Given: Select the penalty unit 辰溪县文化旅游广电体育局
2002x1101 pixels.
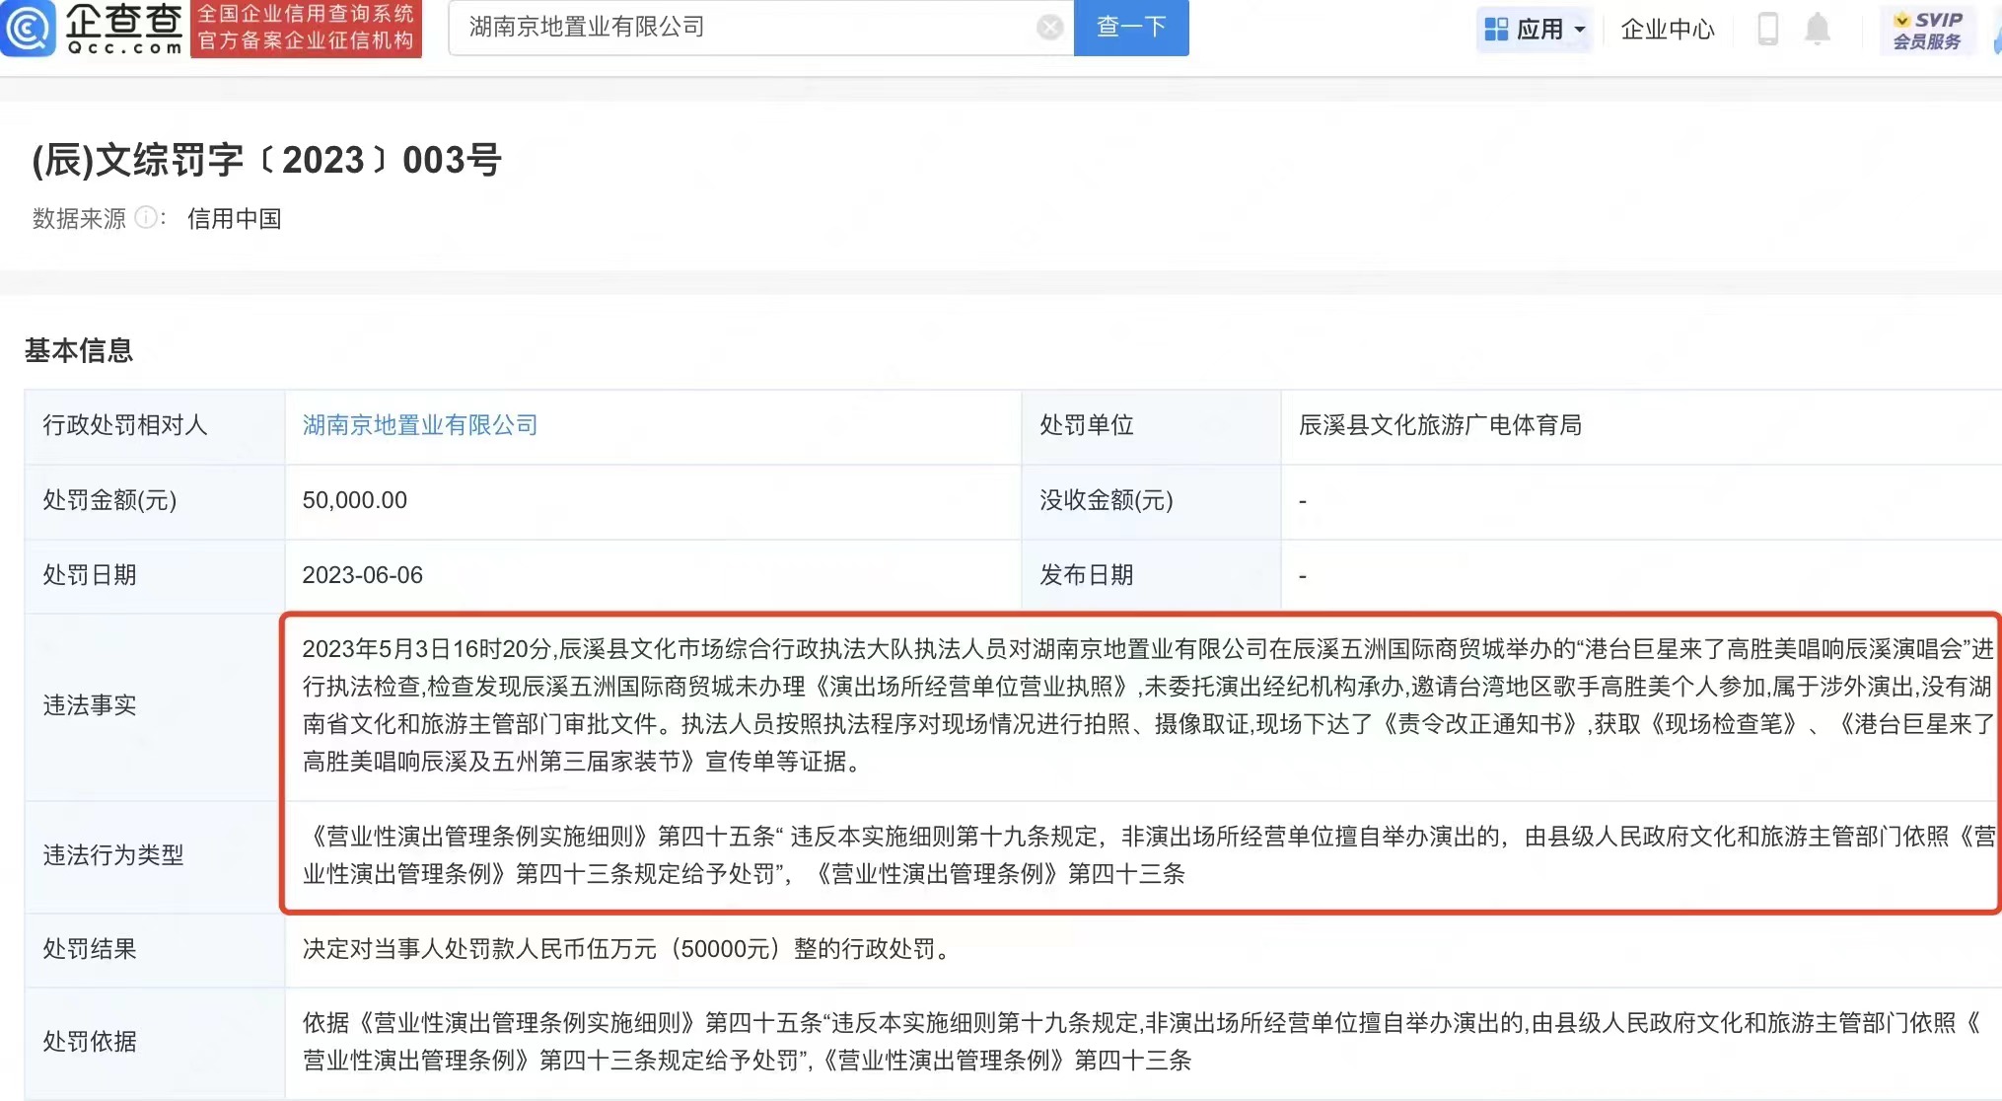Looking at the screenshot, I should (1440, 425).
